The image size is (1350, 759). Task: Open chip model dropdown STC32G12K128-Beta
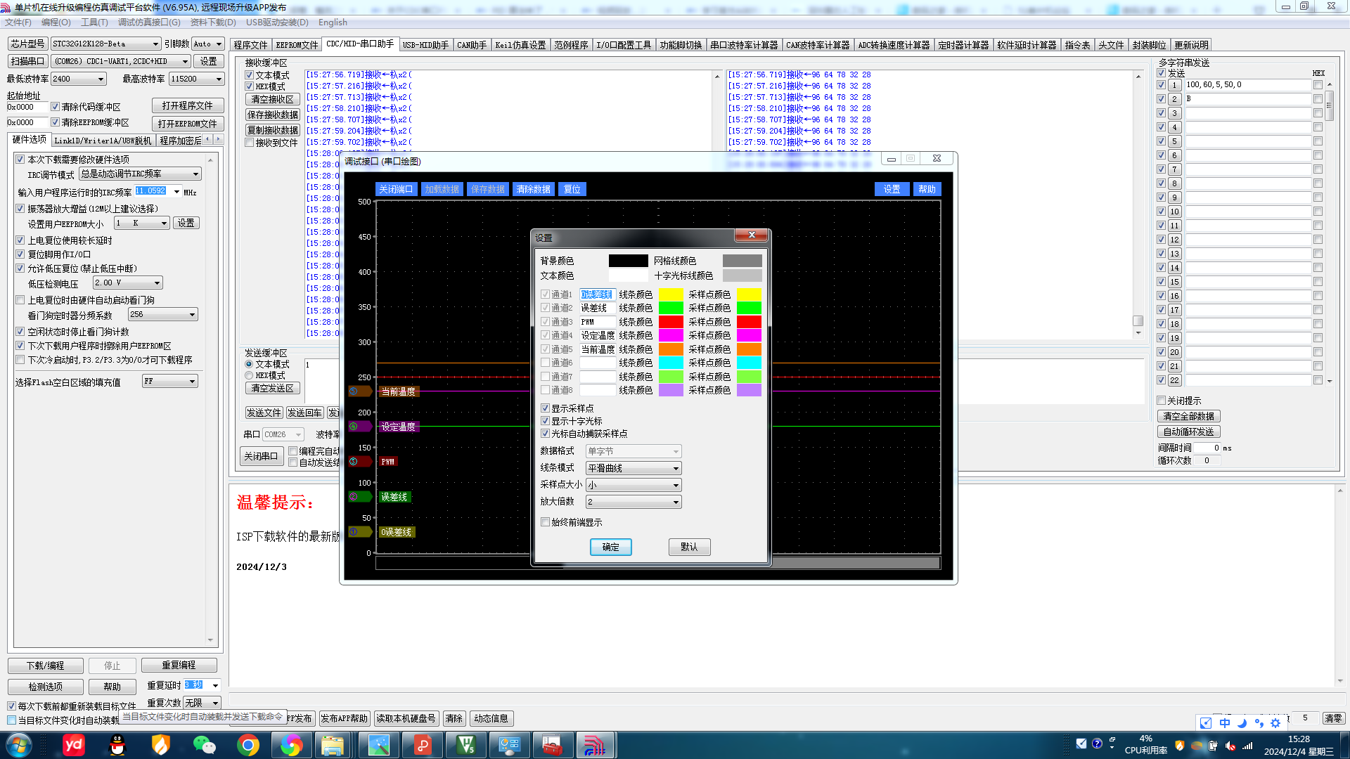pos(105,44)
